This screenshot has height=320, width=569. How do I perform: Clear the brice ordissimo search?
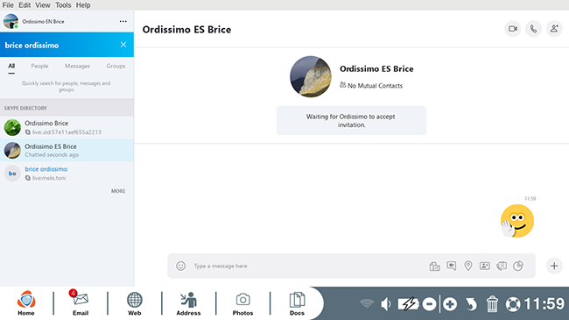[123, 45]
